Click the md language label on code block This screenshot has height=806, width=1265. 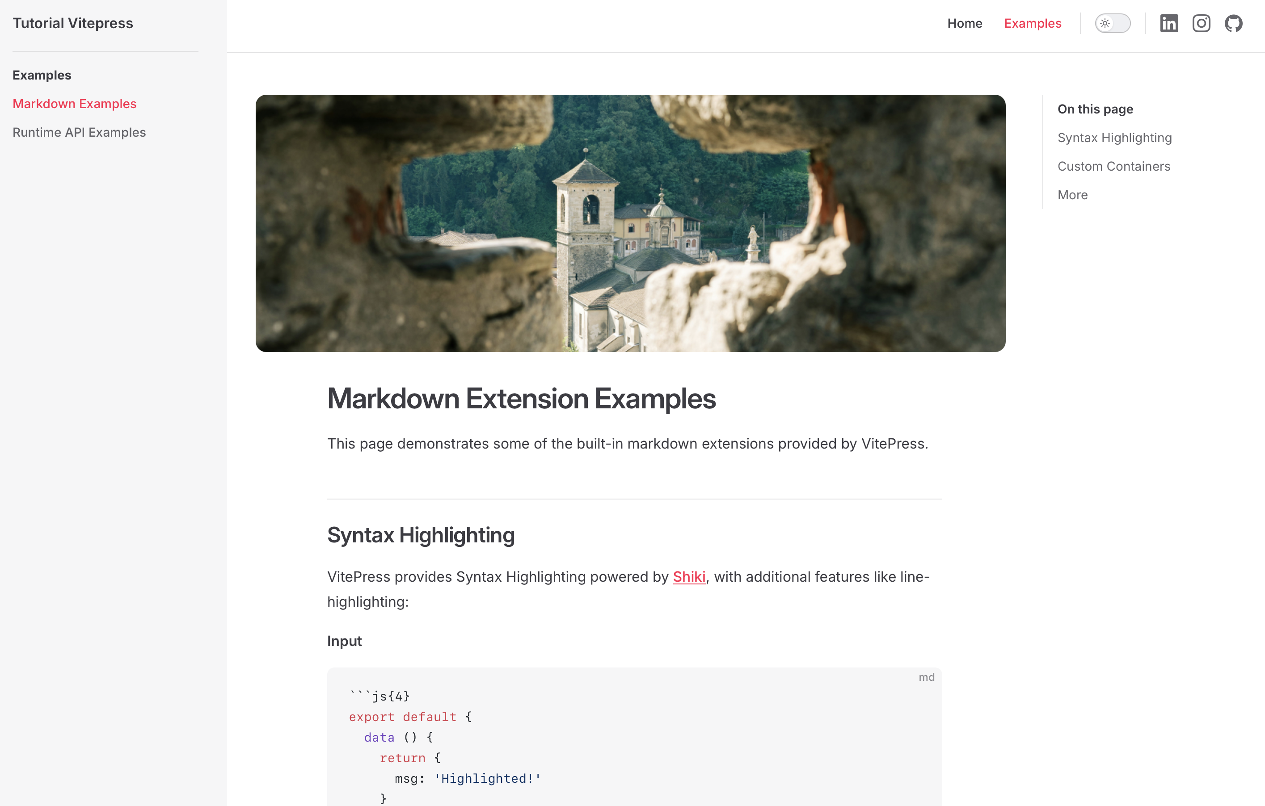926,677
